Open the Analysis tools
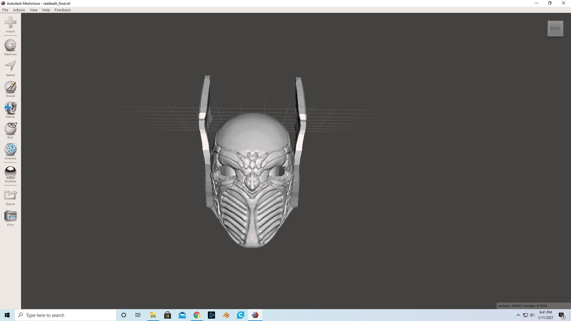 coord(10,151)
